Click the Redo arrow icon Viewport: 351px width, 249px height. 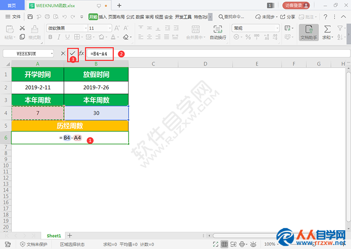73,17
